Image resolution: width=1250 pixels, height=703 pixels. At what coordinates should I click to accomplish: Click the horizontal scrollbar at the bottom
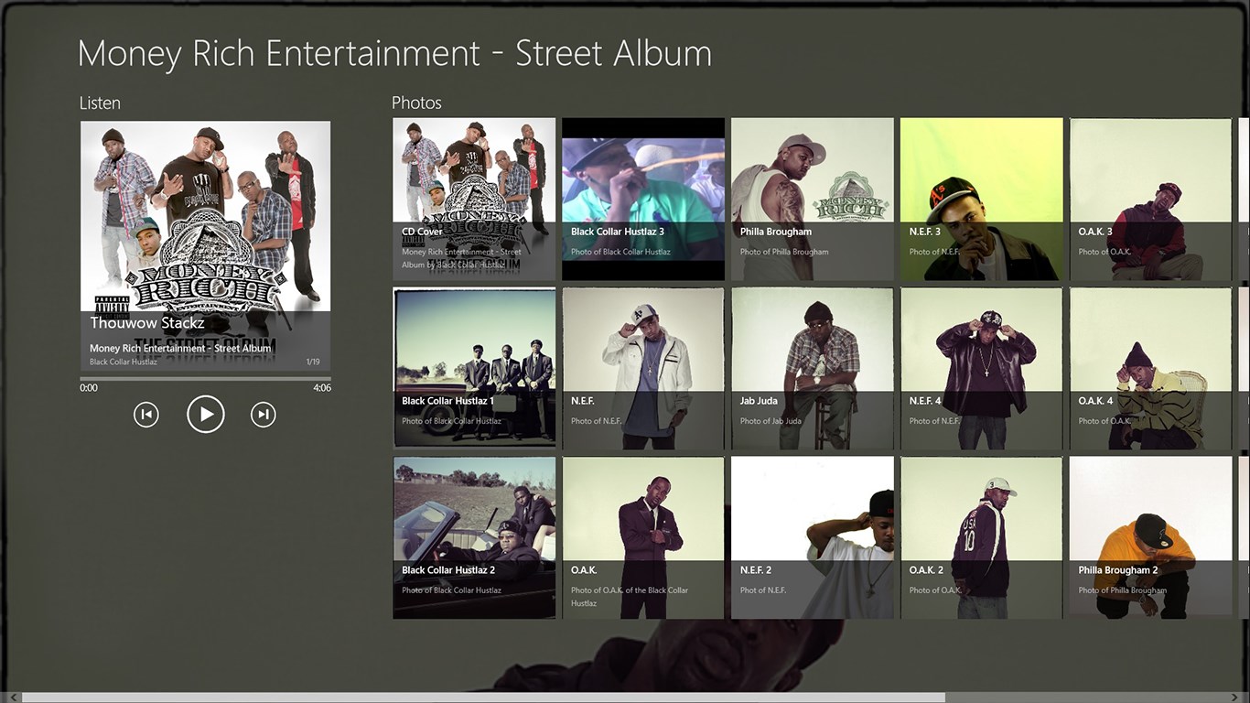click(483, 698)
